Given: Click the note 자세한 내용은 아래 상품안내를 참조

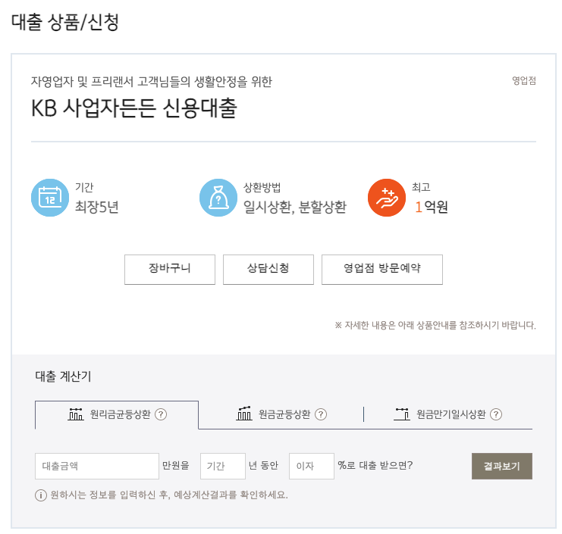Looking at the screenshot, I should coord(435,326).
